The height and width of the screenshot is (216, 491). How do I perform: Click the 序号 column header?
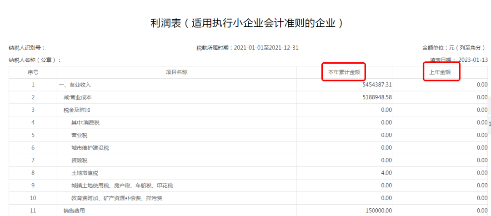[33, 72]
